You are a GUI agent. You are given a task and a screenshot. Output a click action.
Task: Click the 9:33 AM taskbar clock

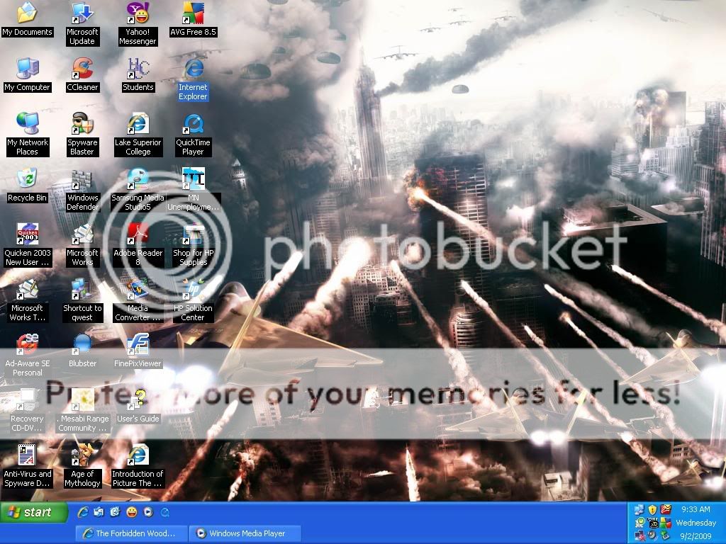point(696,509)
